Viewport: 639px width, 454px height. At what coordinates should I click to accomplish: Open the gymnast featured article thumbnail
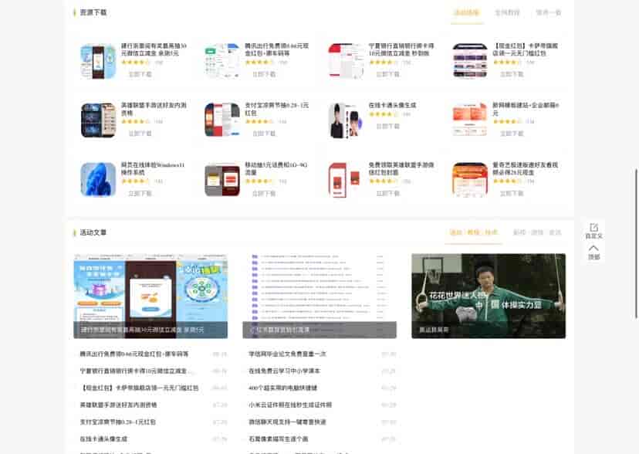(x=488, y=296)
